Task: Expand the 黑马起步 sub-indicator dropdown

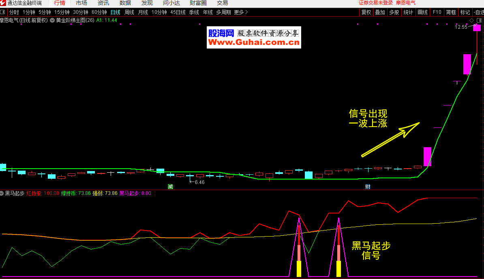Action: pos(2,193)
